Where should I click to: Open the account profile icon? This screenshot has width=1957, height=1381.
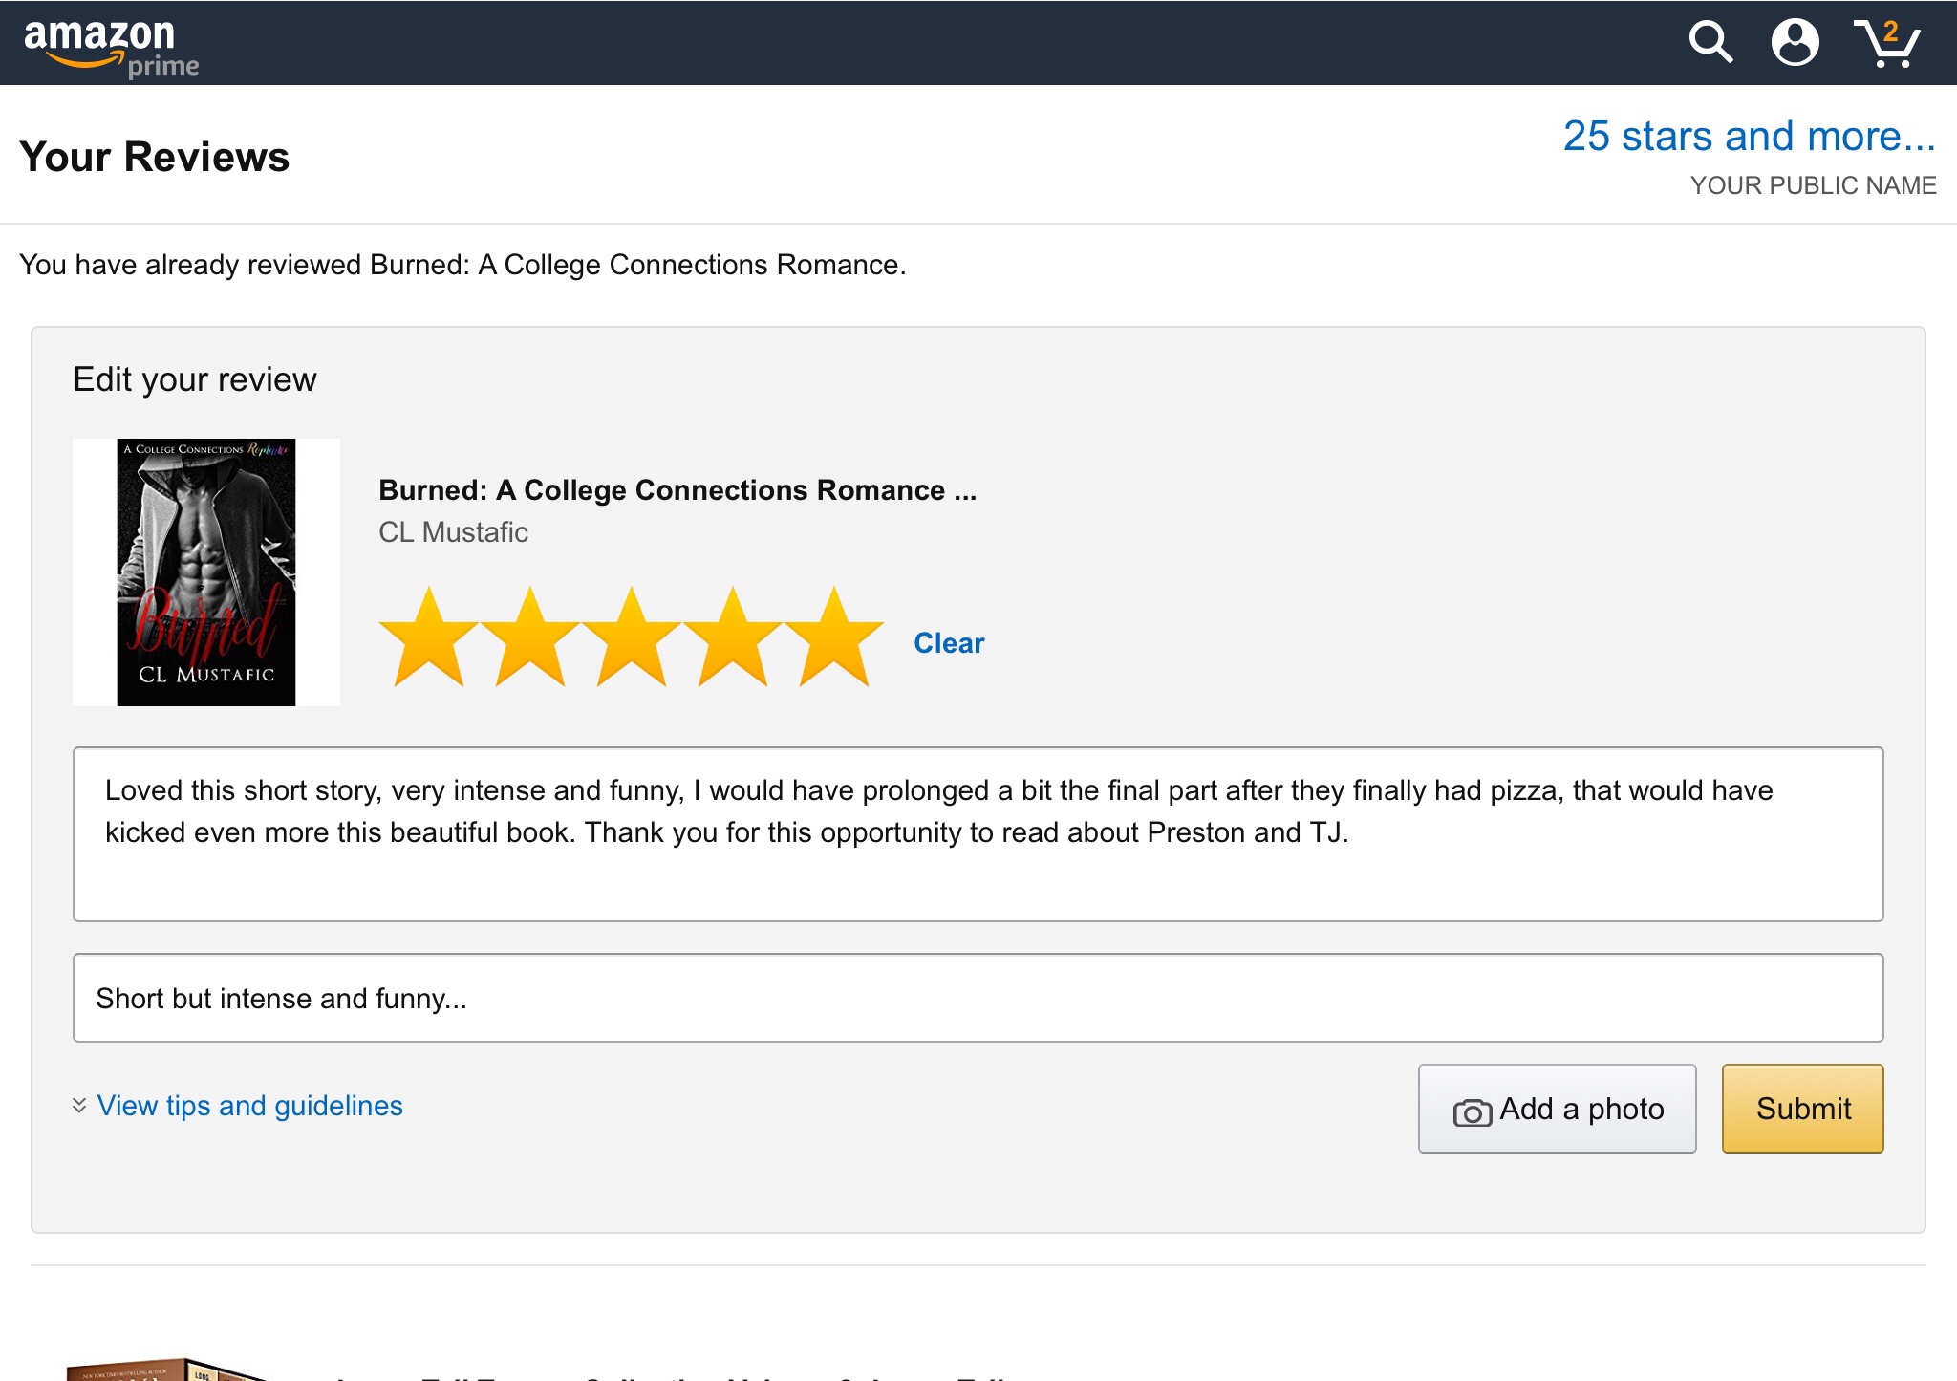coord(1795,42)
